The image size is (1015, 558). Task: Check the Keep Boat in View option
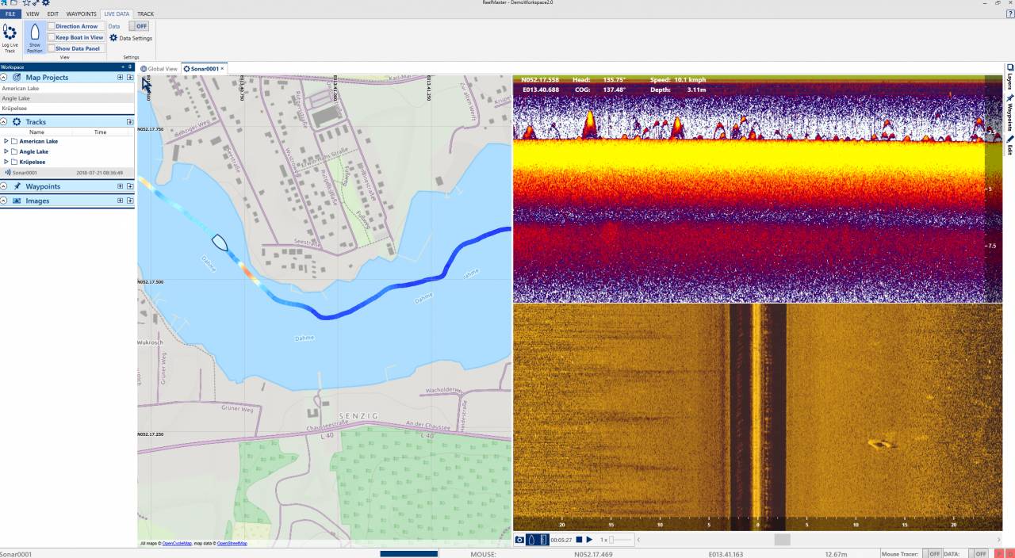(x=52, y=37)
